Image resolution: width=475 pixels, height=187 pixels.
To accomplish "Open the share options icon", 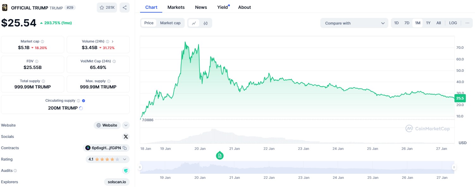I will pos(124,7).
